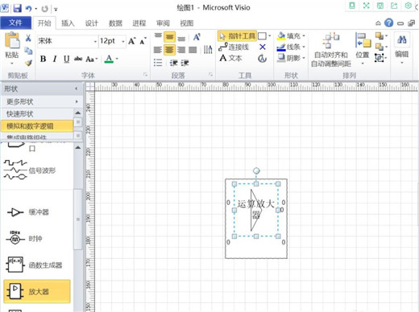Image resolution: width=419 pixels, height=312 pixels.
Task: Switch to the 插入 ribbon tab
Action: (68, 23)
